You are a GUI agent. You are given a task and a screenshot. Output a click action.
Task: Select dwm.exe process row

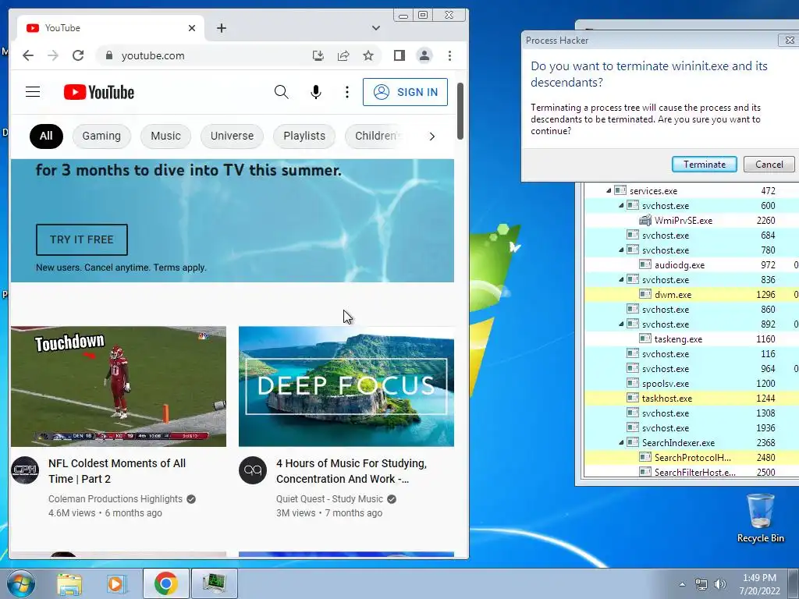point(691,294)
